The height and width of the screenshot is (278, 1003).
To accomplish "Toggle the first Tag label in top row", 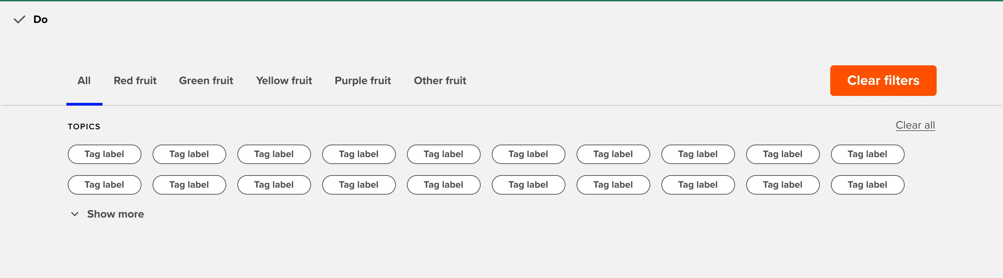I will click(x=104, y=154).
